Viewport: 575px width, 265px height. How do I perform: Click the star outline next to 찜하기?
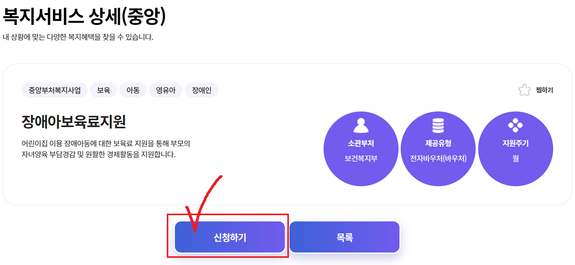pyautogui.click(x=524, y=90)
